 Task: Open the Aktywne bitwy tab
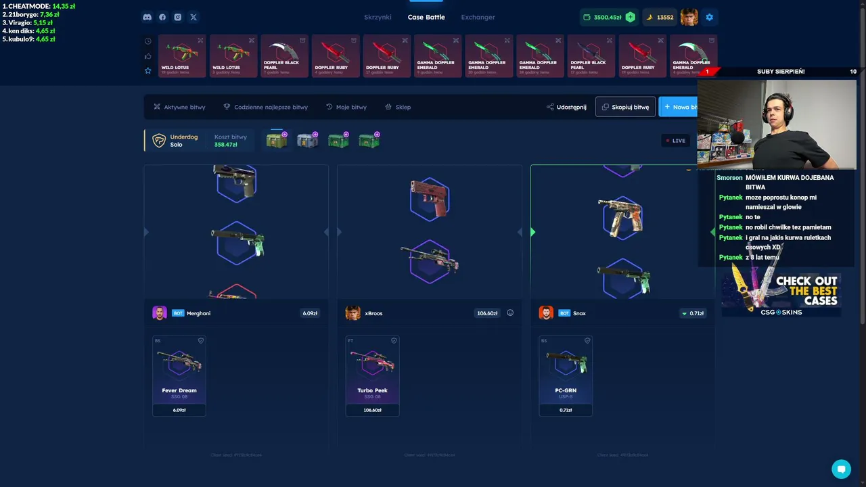coord(179,107)
